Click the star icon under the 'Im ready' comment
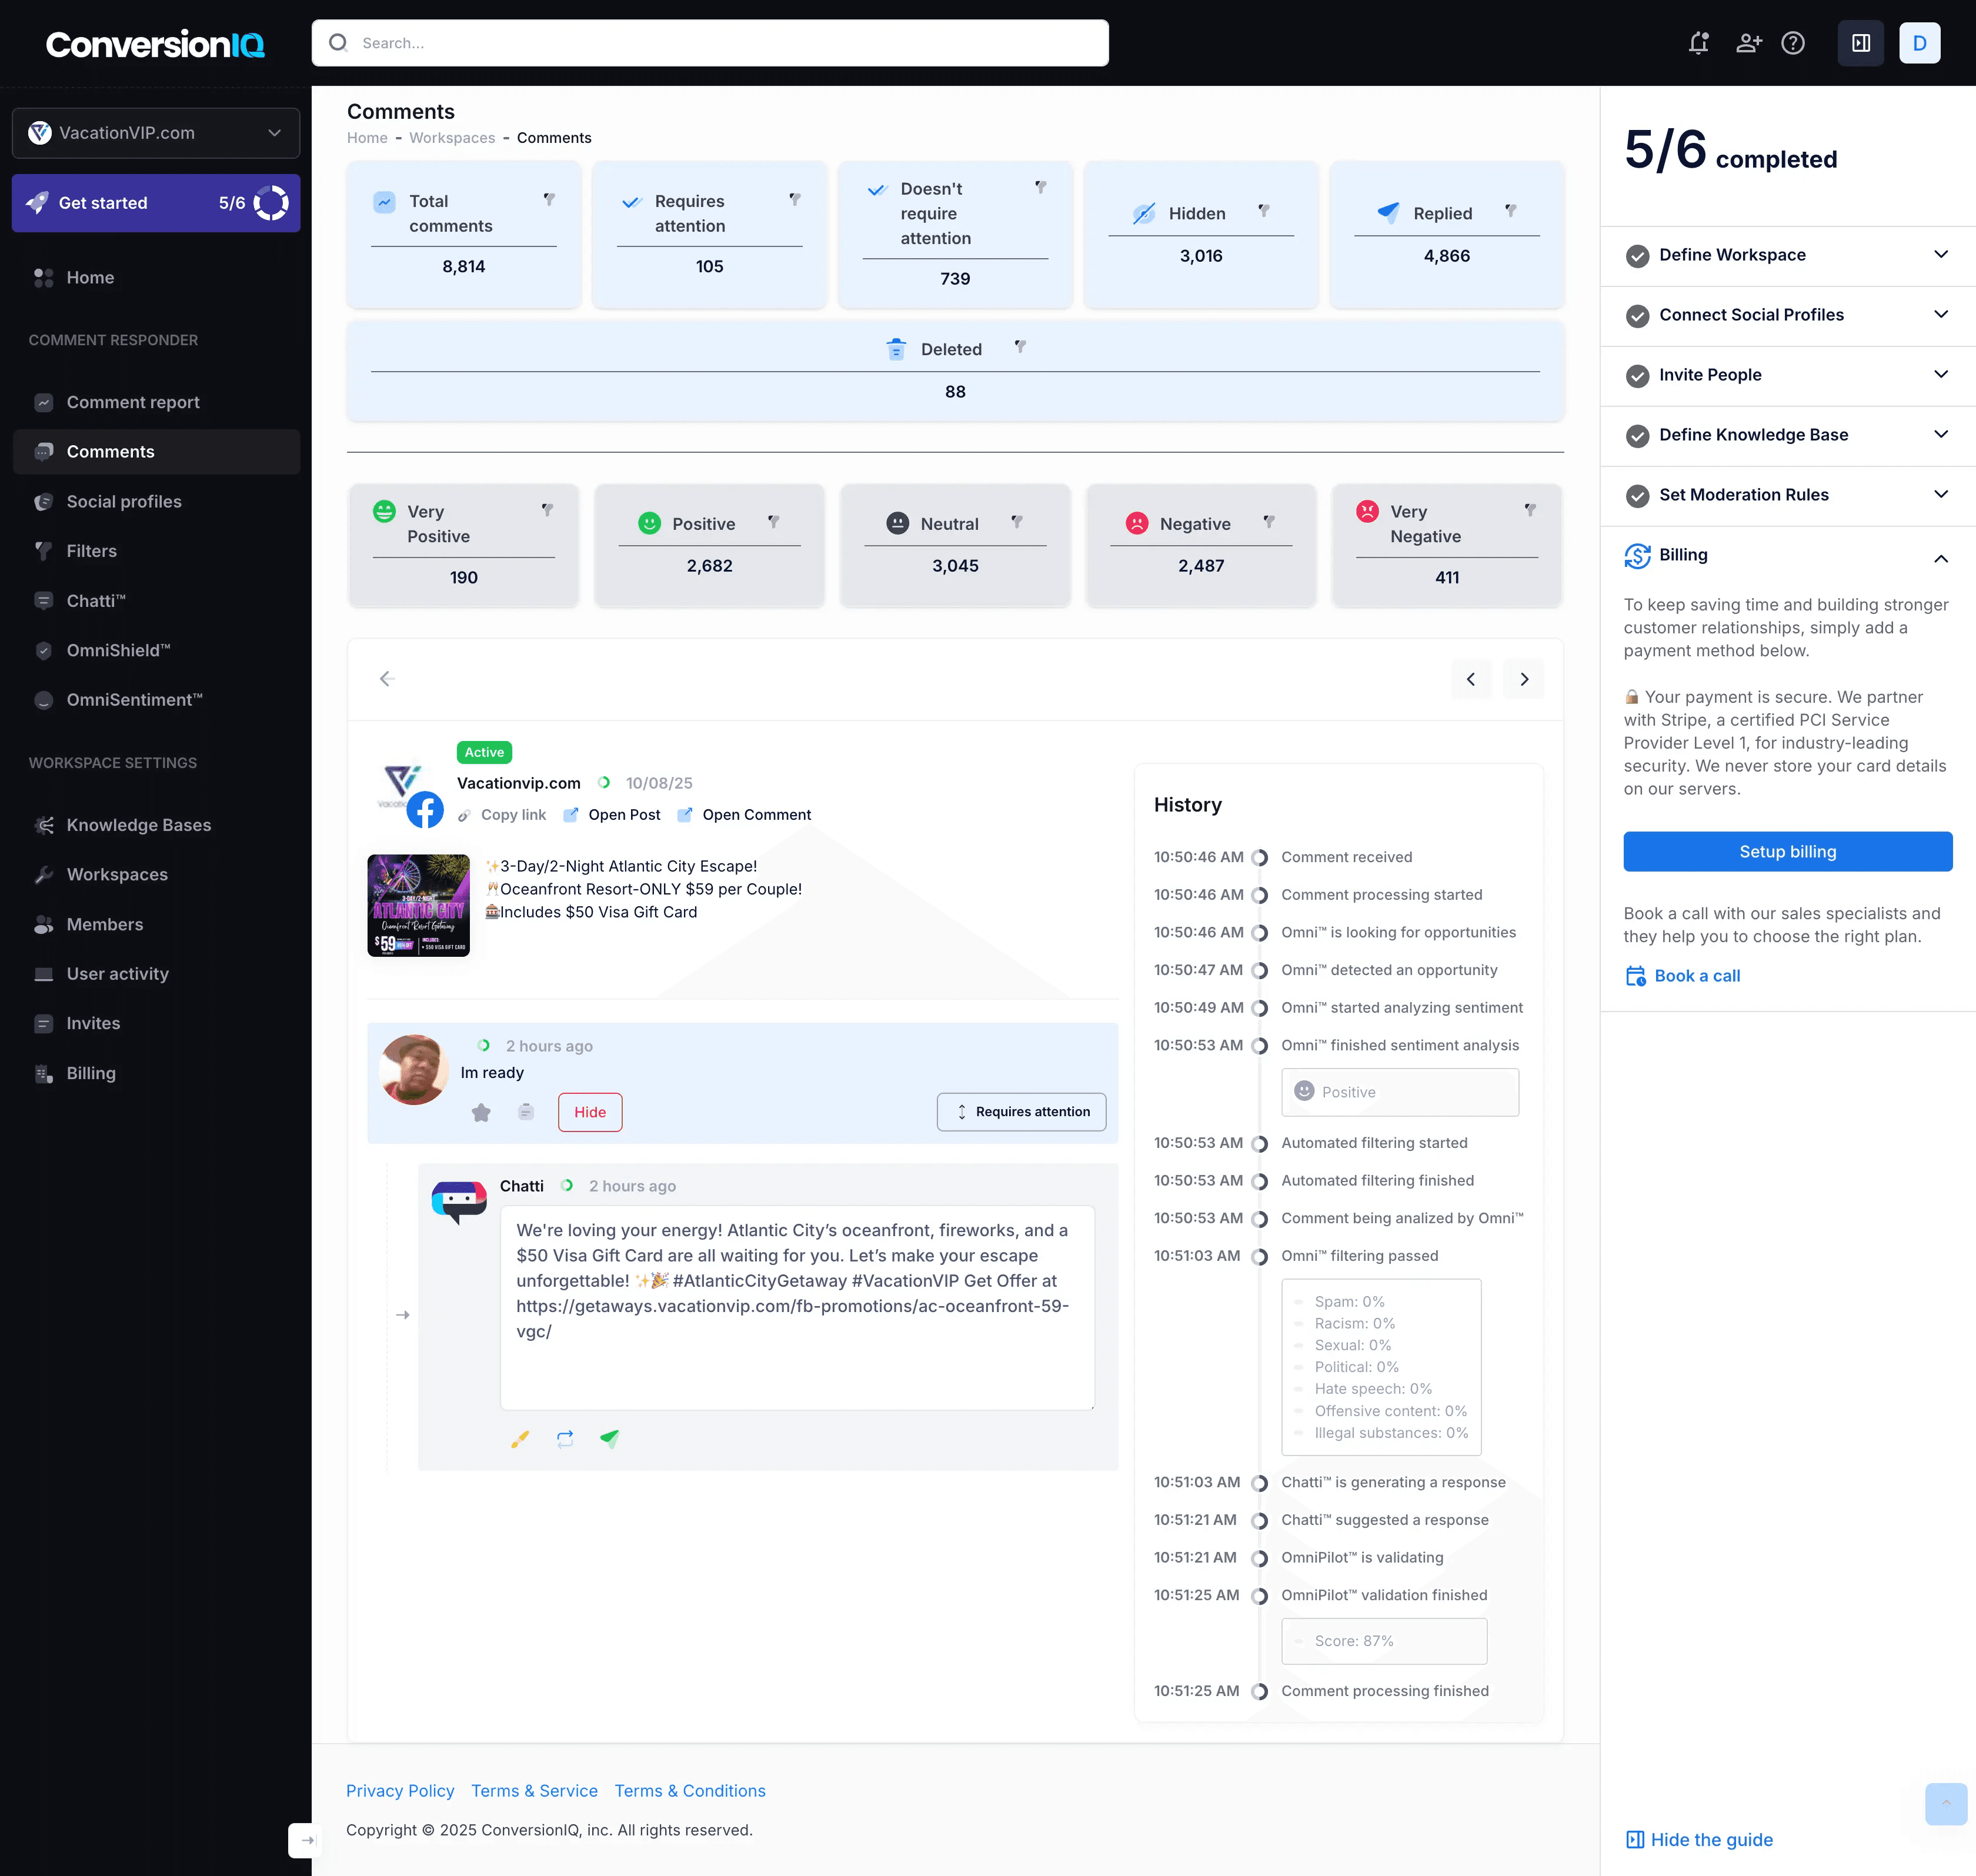Viewport: 1976px width, 1876px height. [x=481, y=1112]
